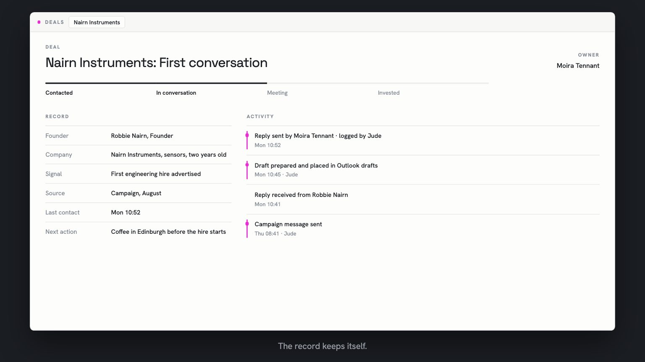Click Last contact value Mon 10:52
Screen dimensions: 645x362
pyautogui.click(x=126, y=212)
